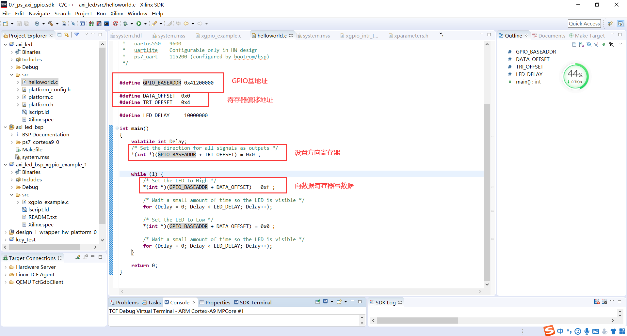Toggle alphabetical Sort in Outline panel

582,44
